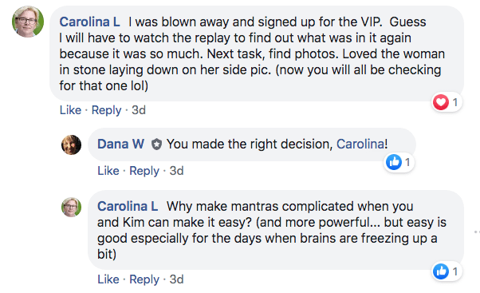
Task: Open Carolina L's large profile picture
Action: point(28,22)
